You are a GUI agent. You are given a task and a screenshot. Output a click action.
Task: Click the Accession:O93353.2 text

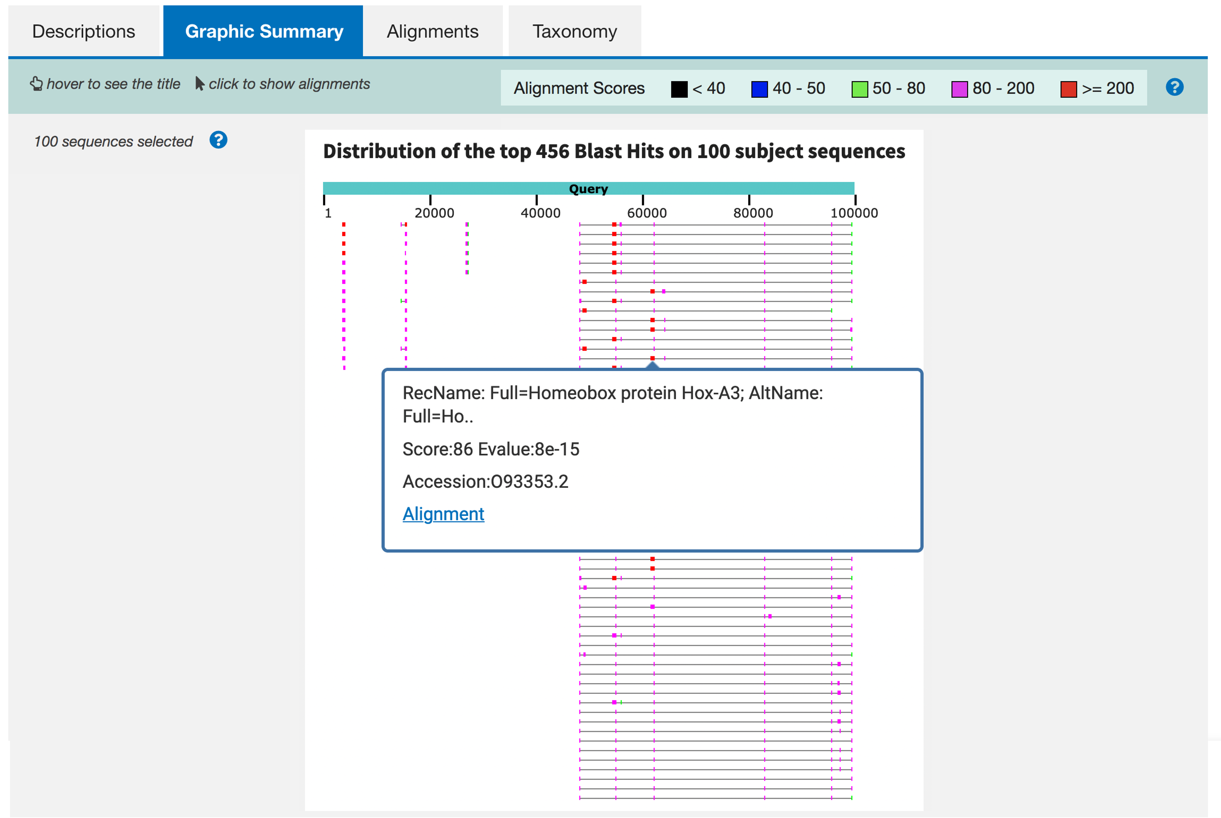(x=485, y=482)
